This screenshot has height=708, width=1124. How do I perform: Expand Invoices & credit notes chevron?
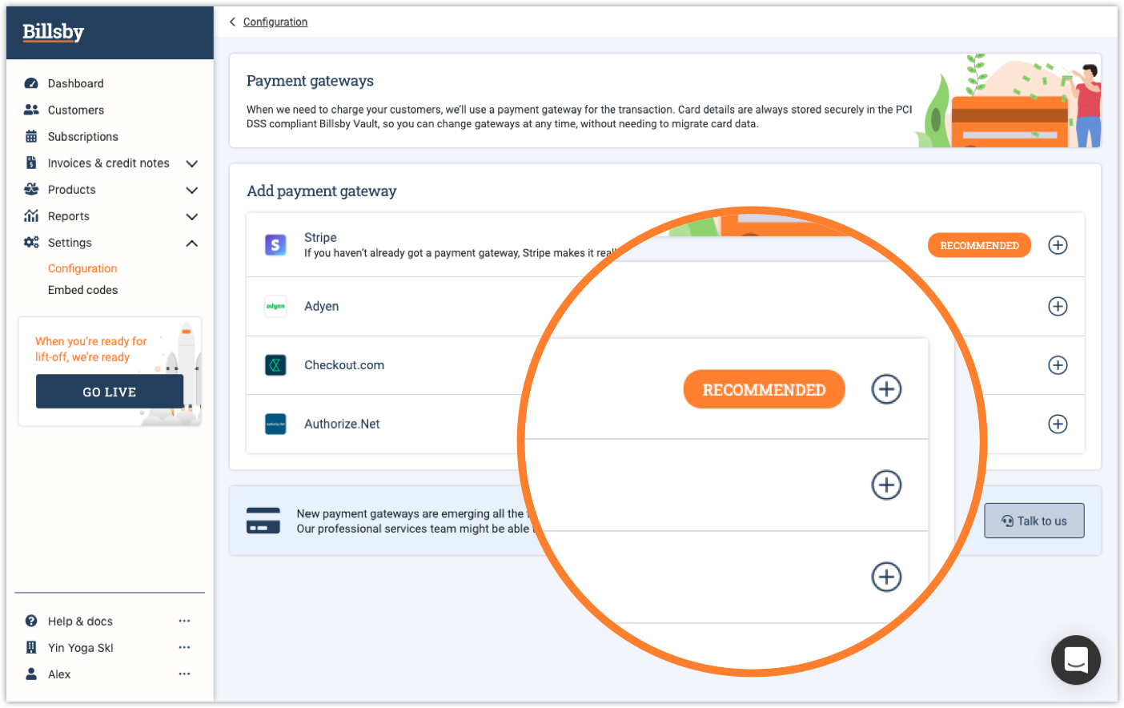191,163
